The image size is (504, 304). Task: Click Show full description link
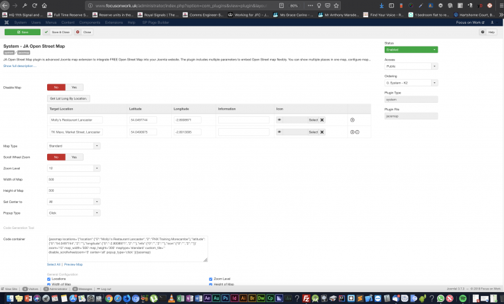(x=20, y=66)
